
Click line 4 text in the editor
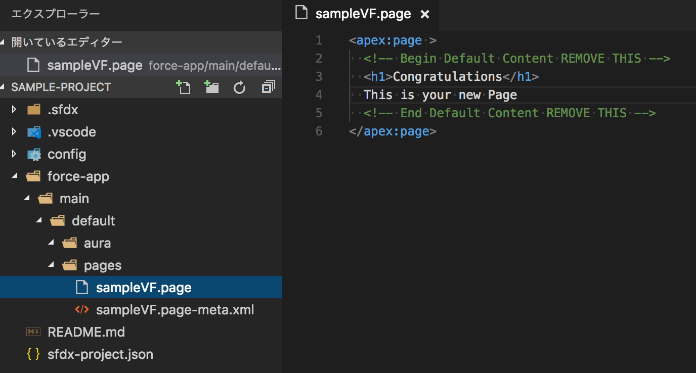(x=440, y=95)
